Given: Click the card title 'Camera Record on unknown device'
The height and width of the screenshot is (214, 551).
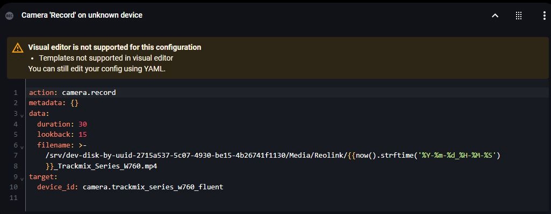Looking at the screenshot, I should pos(82,16).
